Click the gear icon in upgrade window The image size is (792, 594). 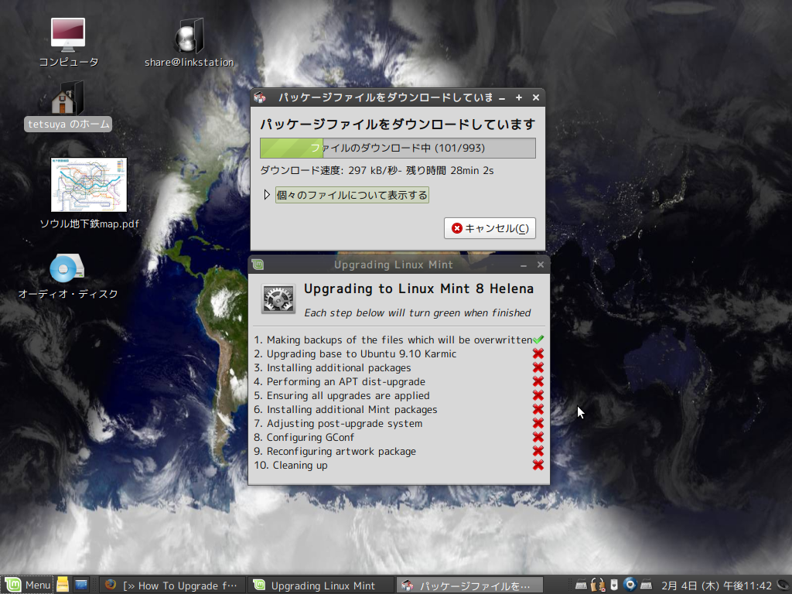point(278,299)
